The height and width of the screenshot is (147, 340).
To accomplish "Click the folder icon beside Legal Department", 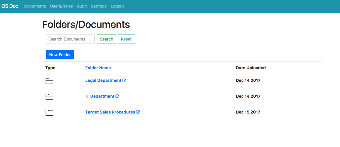I will point(49,81).
